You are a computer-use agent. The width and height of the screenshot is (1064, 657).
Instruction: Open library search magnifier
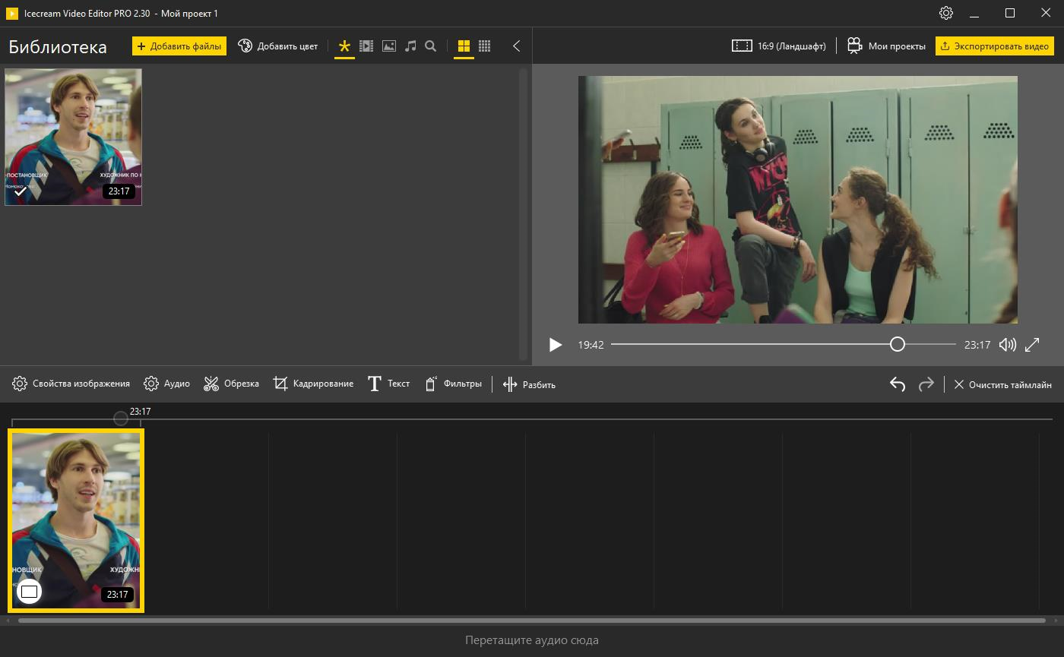(x=431, y=46)
